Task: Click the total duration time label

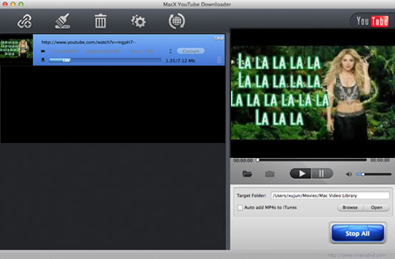Action: (380, 160)
